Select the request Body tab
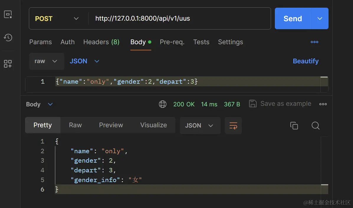This screenshot has width=353, height=208. [141, 42]
